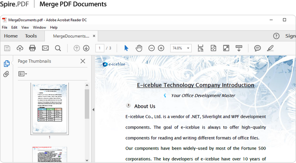Screen dimensions: 296x163
Task: Click the Send by email envelope icon
Action: 45,48
